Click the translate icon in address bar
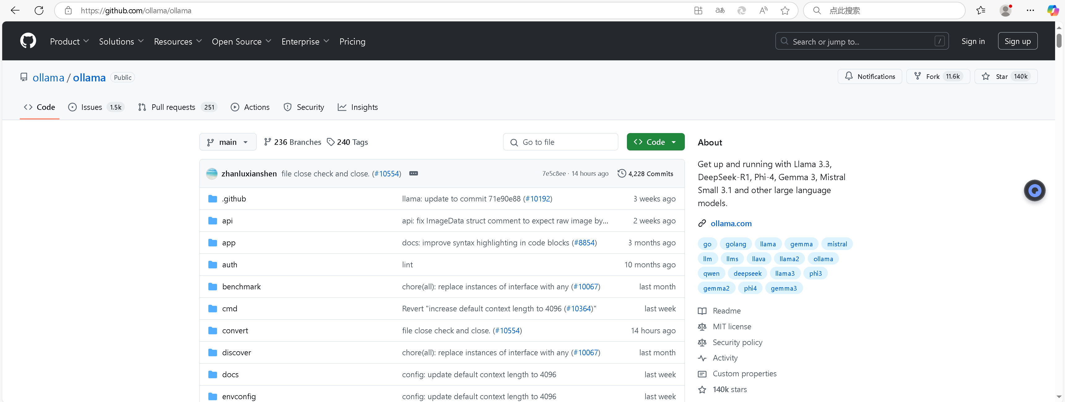The height and width of the screenshot is (402, 1065). (x=720, y=11)
